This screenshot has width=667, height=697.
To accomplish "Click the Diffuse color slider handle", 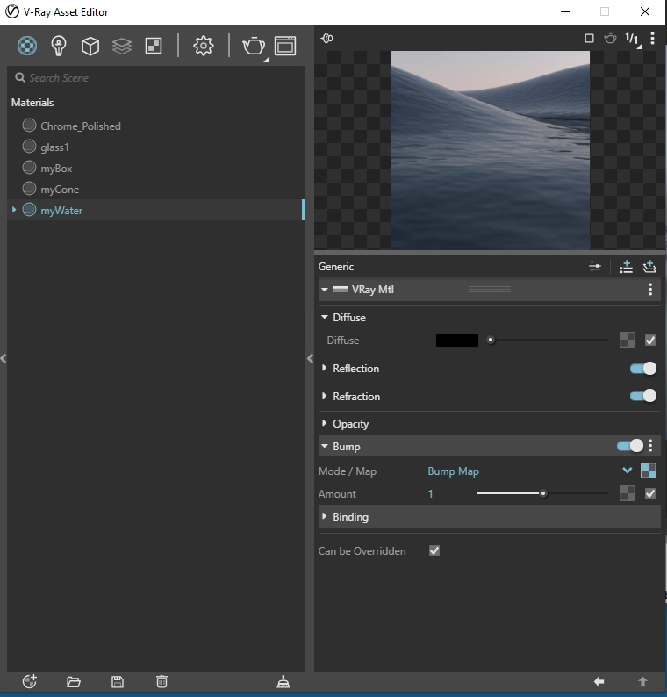I will click(x=491, y=340).
